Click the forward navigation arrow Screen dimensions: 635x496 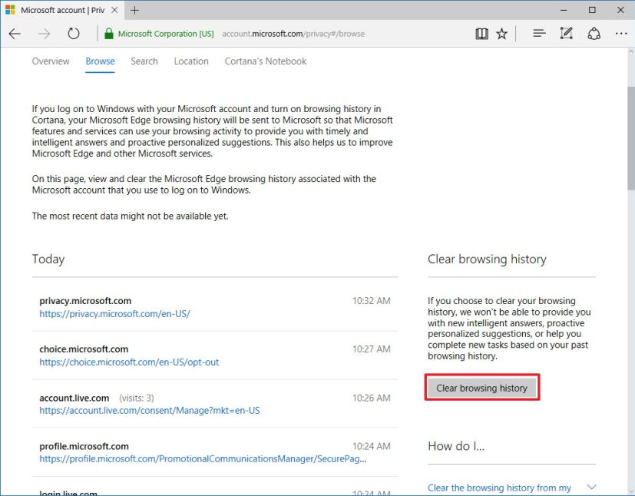tap(44, 34)
